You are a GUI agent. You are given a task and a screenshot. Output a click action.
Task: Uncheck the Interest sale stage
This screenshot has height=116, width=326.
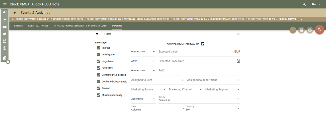coord(99,48)
